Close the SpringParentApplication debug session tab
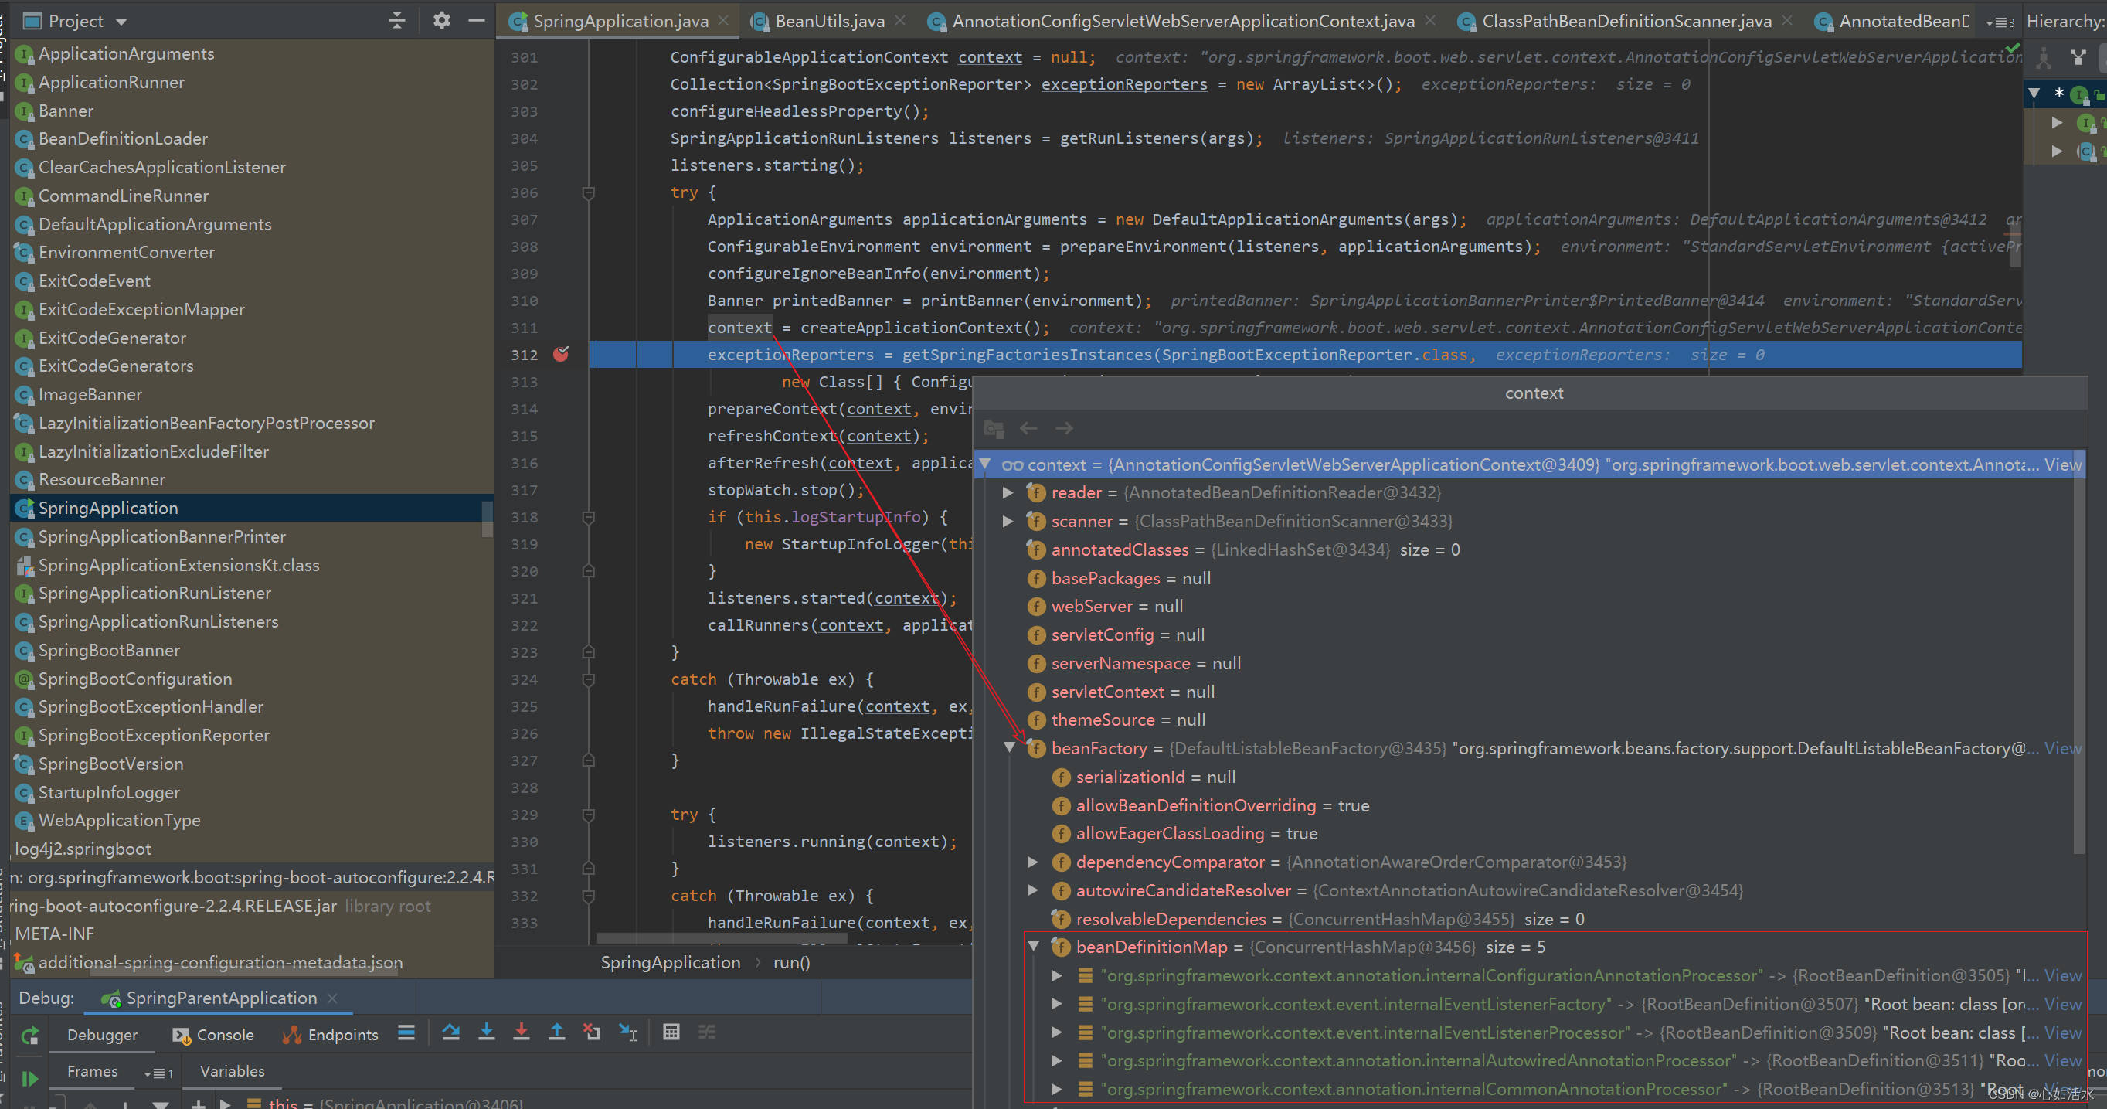The image size is (2107, 1109). coord(332,998)
